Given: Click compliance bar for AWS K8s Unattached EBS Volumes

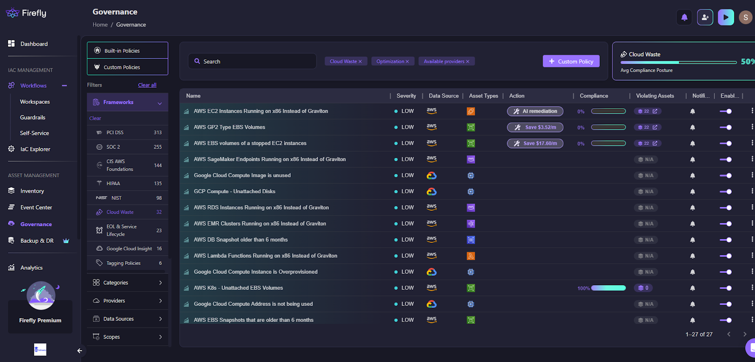Looking at the screenshot, I should point(608,288).
